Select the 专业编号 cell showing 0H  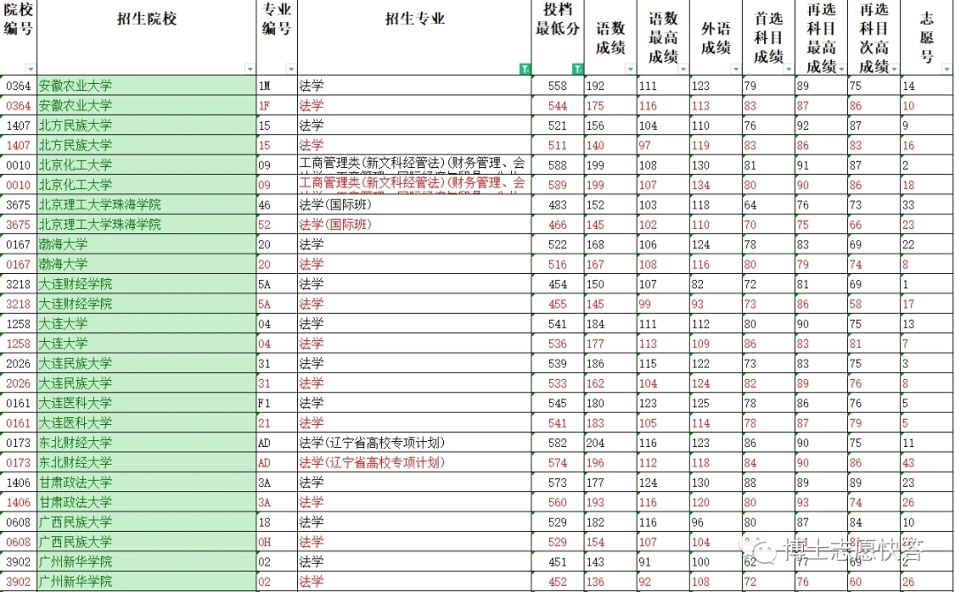click(x=277, y=543)
